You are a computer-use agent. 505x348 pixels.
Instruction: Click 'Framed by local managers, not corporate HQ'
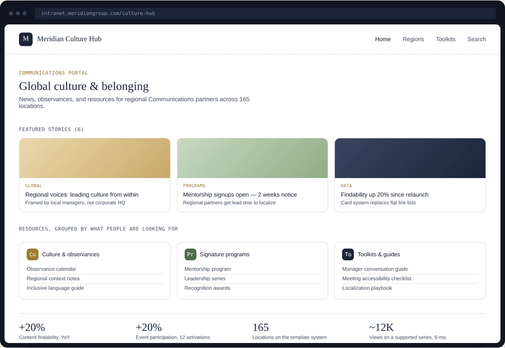coord(75,202)
